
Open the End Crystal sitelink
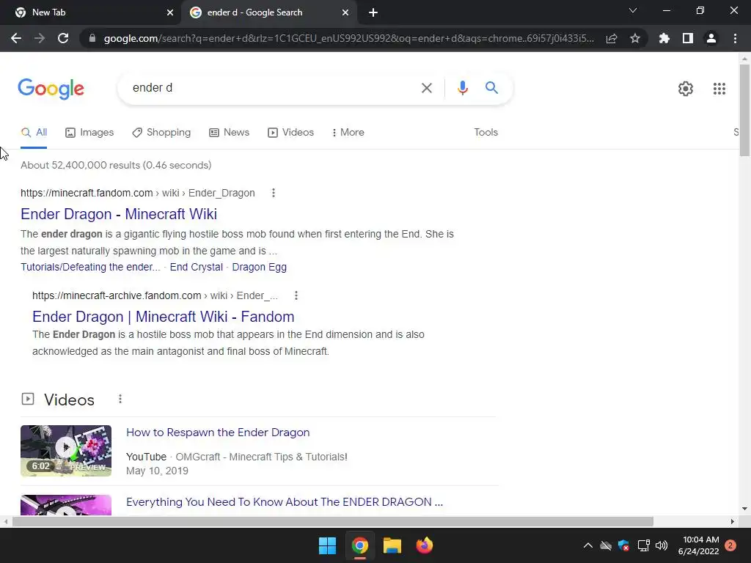pyautogui.click(x=197, y=267)
